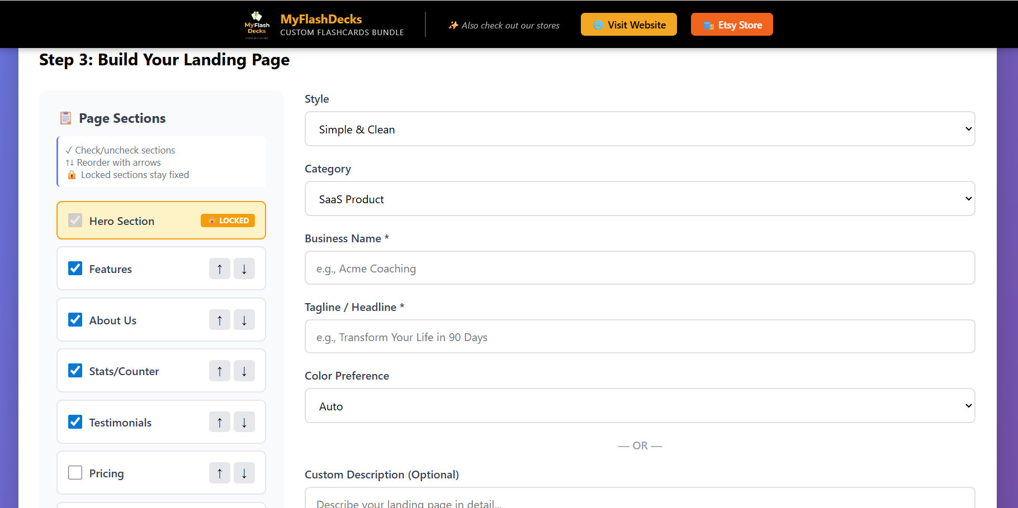Open the Etsy Store button

[x=732, y=25]
